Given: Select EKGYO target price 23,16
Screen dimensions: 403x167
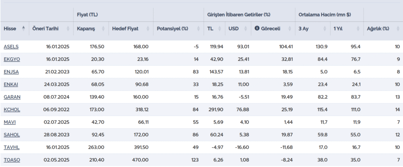Looking at the screenshot, I should [143, 60].
